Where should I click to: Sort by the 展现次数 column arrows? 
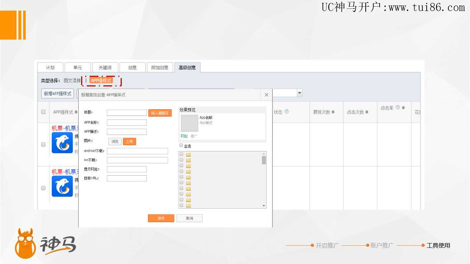point(333,112)
